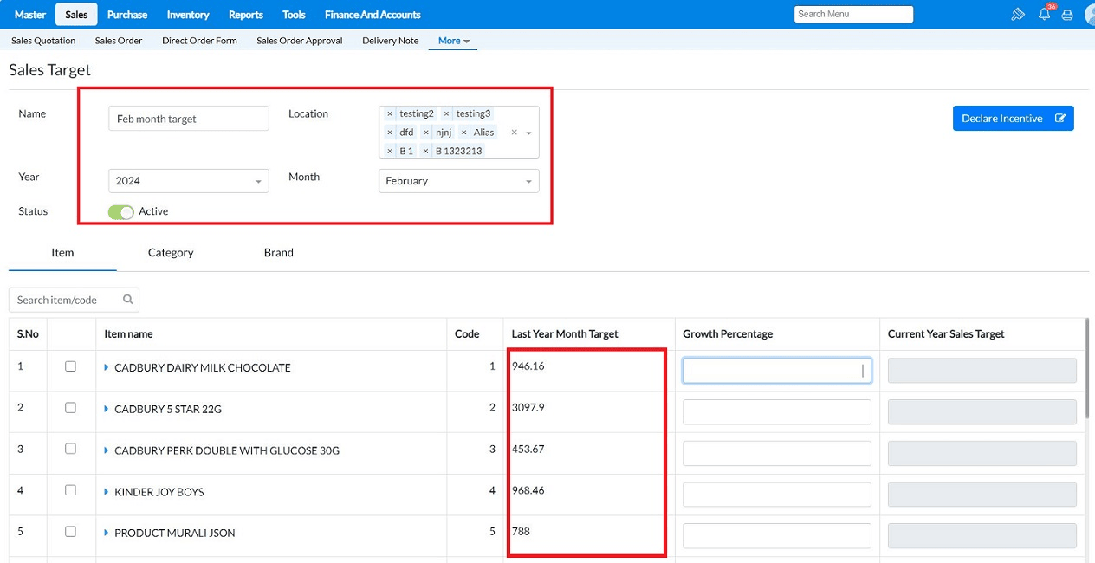1095x563 pixels.
Task: Go to Sales Quotation
Action: click(43, 41)
